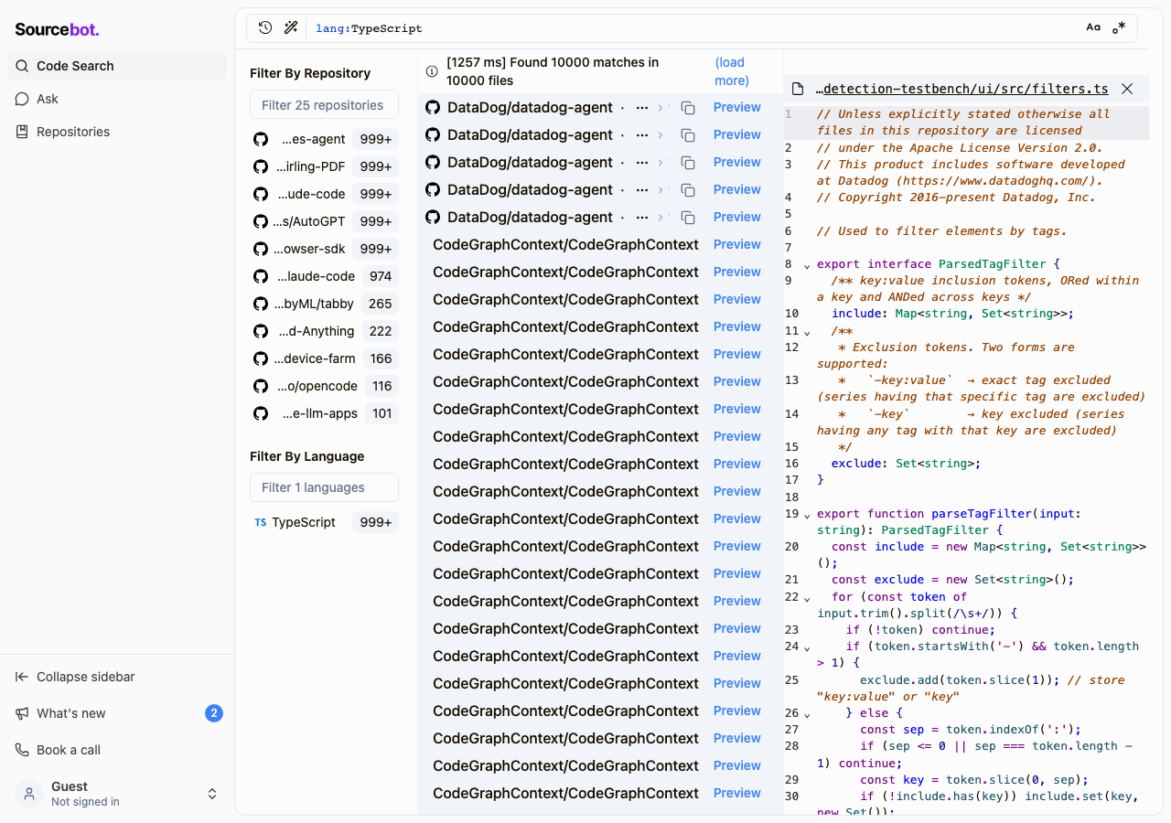Filter results by the ...es-agent repository
This screenshot has height=823, width=1171.
click(324, 139)
